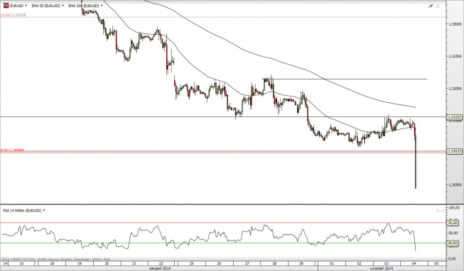Click the maximize icon of the RSI panel
Image resolution: width=464 pixels, height=271 pixels.
click(x=438, y=211)
